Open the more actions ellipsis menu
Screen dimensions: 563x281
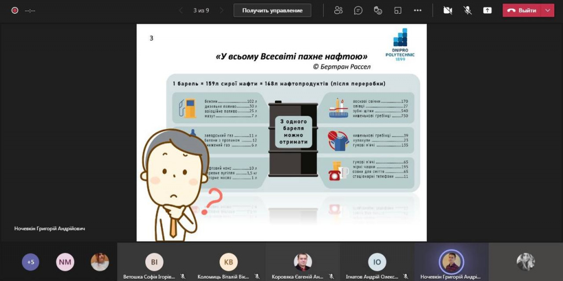click(x=417, y=10)
